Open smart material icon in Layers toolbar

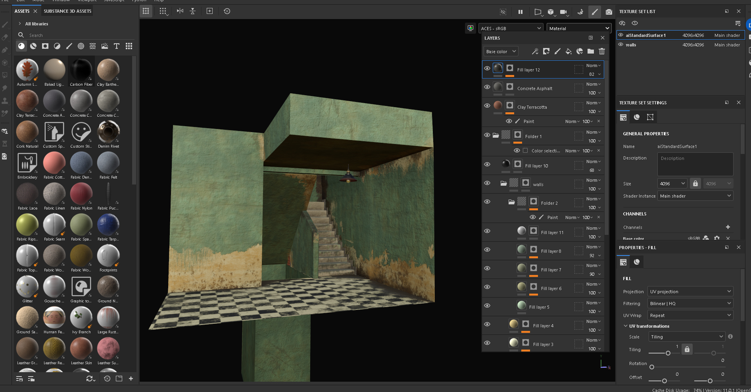tap(580, 51)
